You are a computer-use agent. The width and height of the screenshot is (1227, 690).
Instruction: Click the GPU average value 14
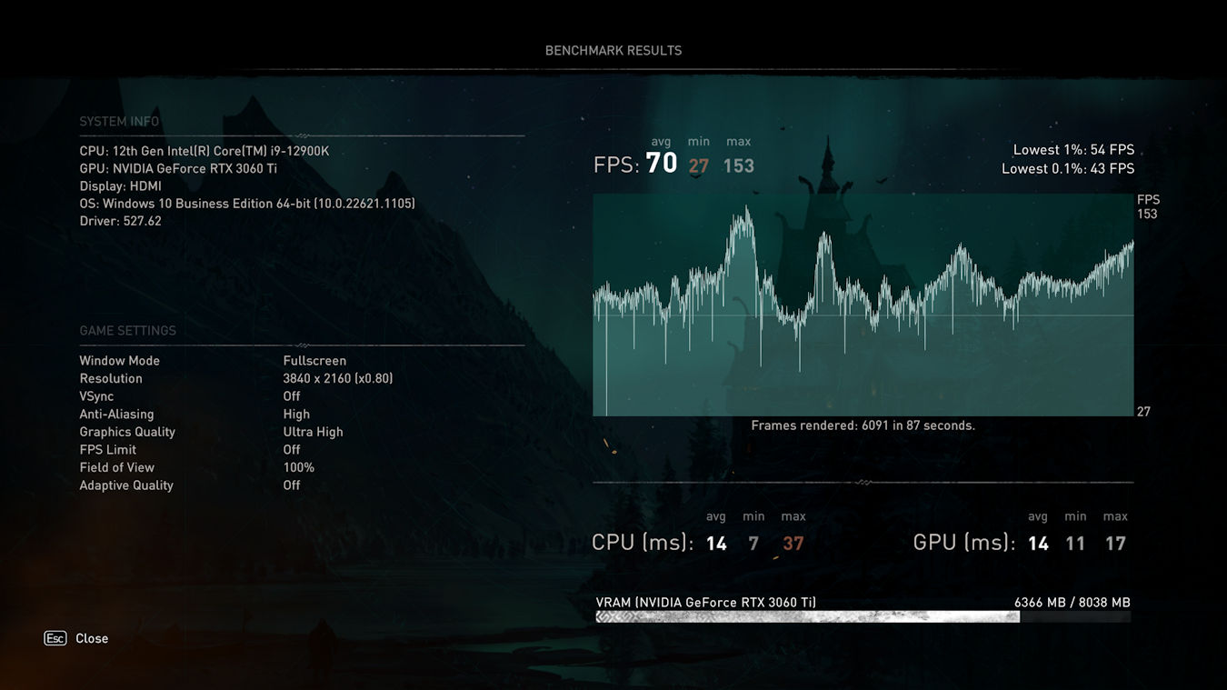1038,544
